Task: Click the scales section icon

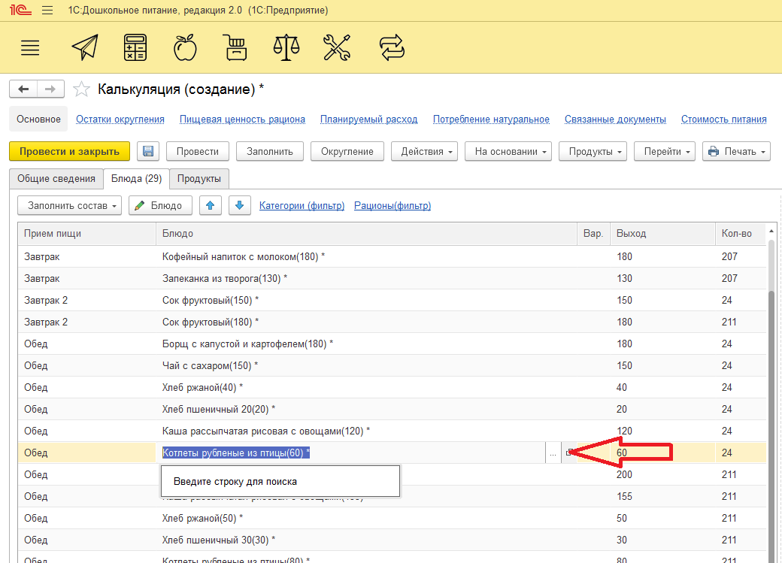Action: (286, 48)
